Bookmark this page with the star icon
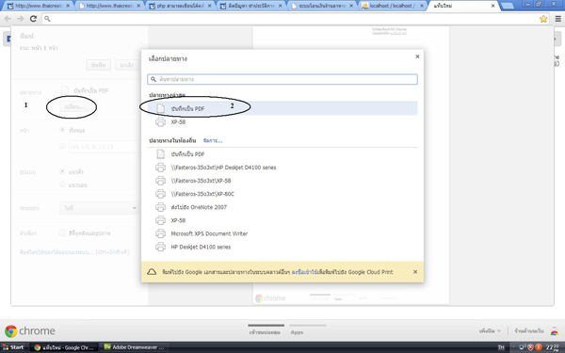Viewport: 565px width, 353px height. tap(543, 19)
